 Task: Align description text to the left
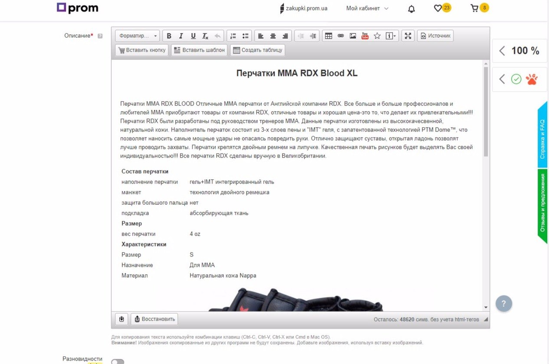coord(261,36)
